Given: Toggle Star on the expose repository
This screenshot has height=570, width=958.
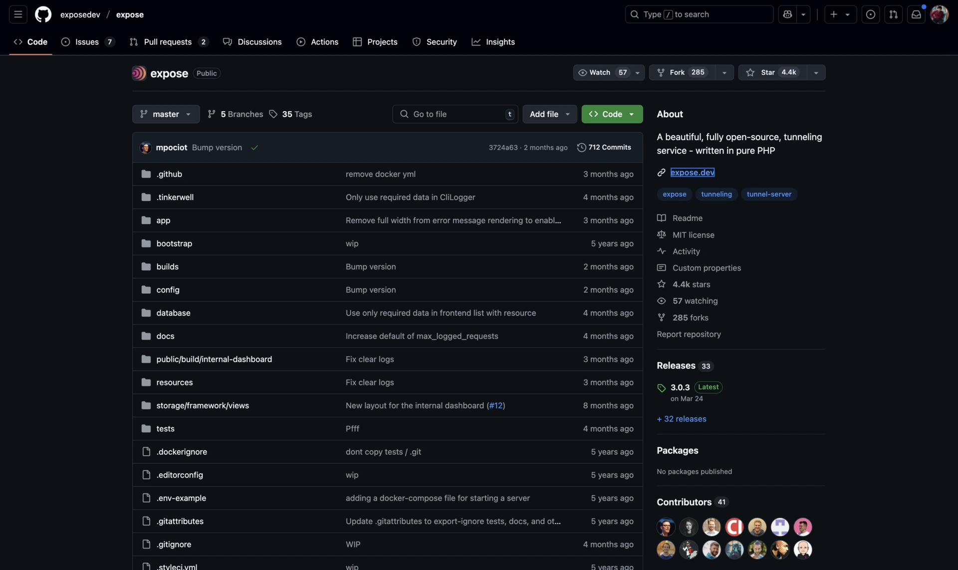Looking at the screenshot, I should tap(772, 72).
